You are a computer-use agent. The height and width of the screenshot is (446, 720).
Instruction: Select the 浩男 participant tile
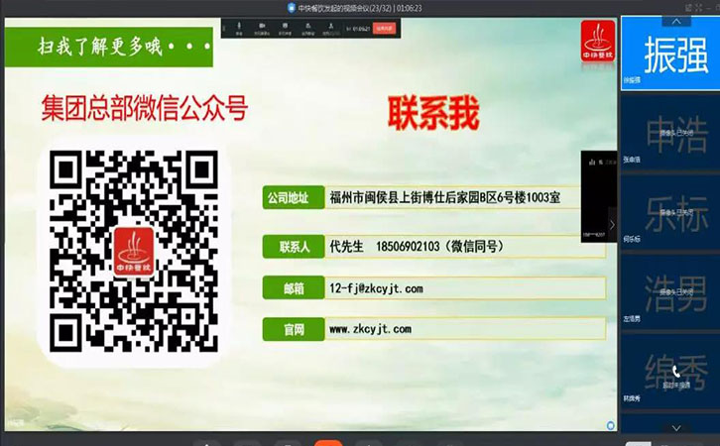tap(670, 291)
